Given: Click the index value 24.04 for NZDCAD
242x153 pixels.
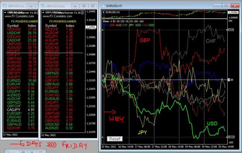Looking at the screenshot, I should point(32,37).
